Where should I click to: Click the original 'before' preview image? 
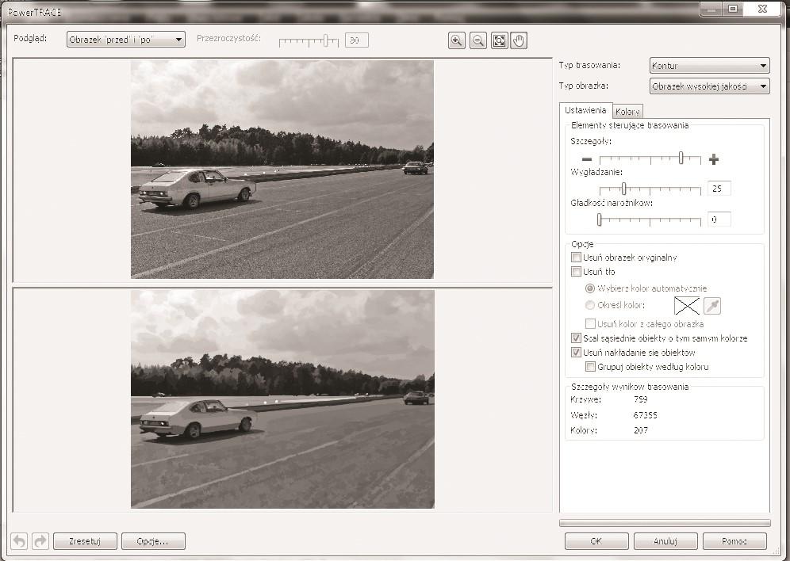point(282,170)
